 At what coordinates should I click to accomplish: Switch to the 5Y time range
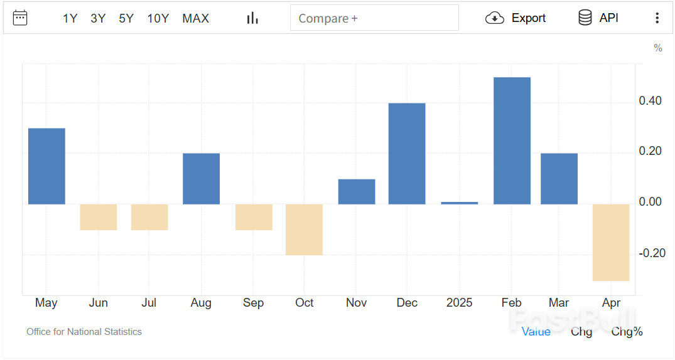coord(126,19)
